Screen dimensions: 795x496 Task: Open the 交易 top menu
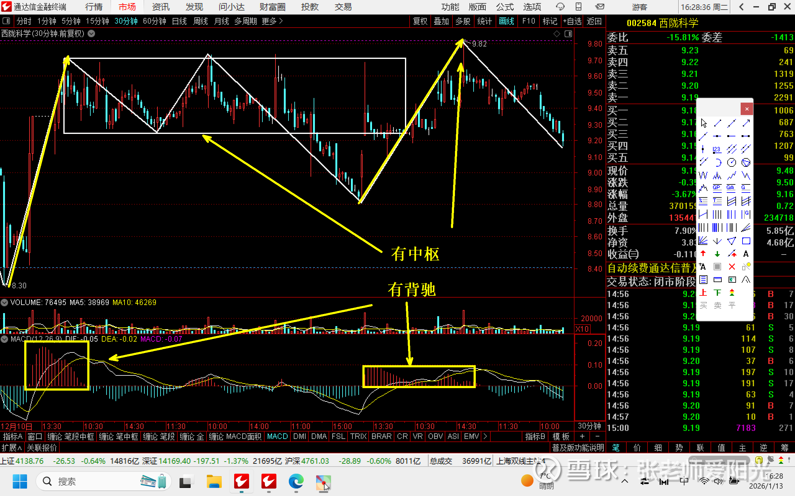click(343, 7)
